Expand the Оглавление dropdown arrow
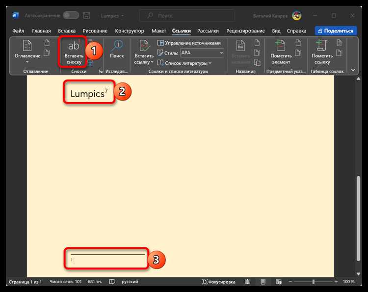This screenshot has height=292, width=368. point(27,62)
